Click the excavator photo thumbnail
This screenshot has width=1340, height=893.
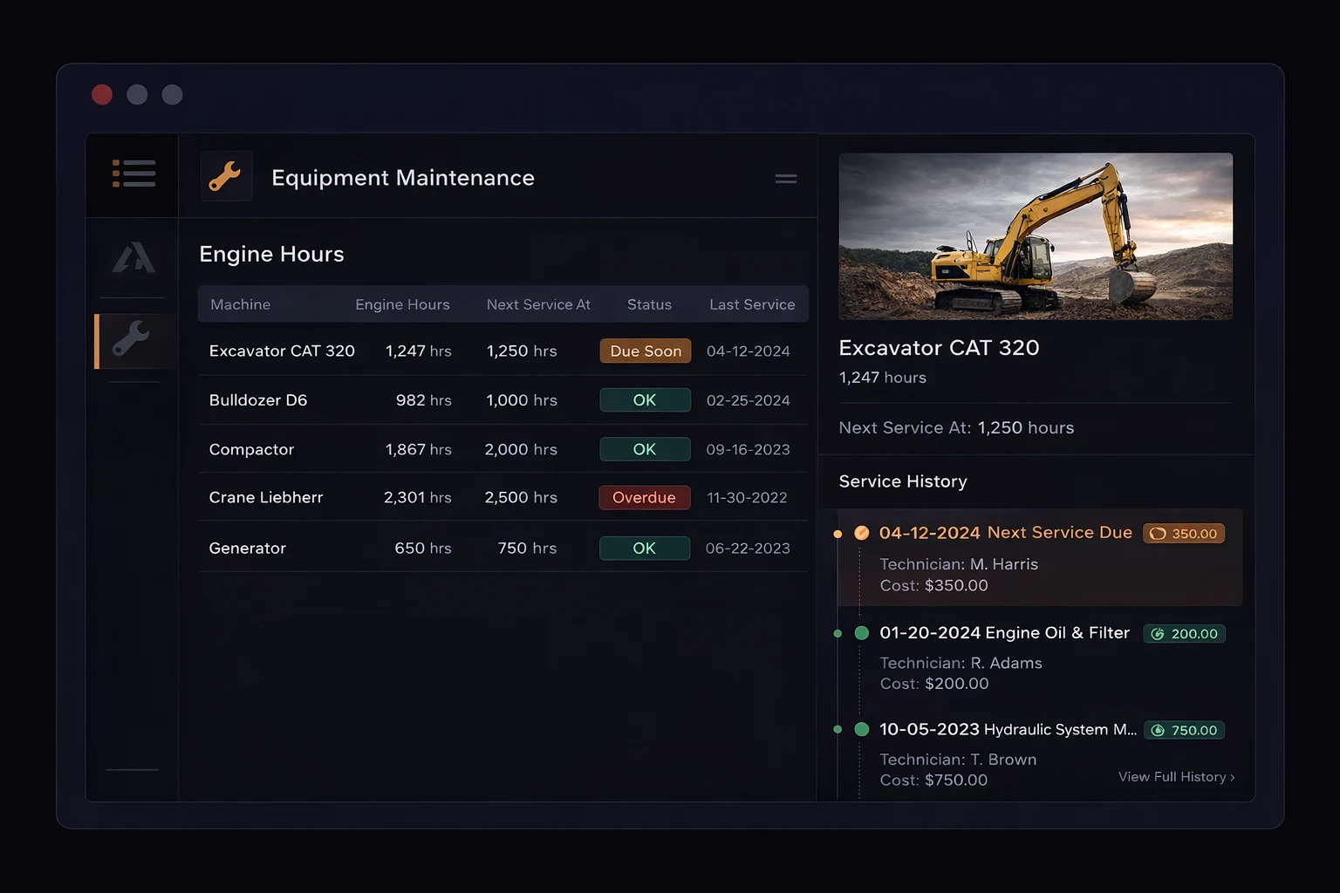tap(1036, 236)
